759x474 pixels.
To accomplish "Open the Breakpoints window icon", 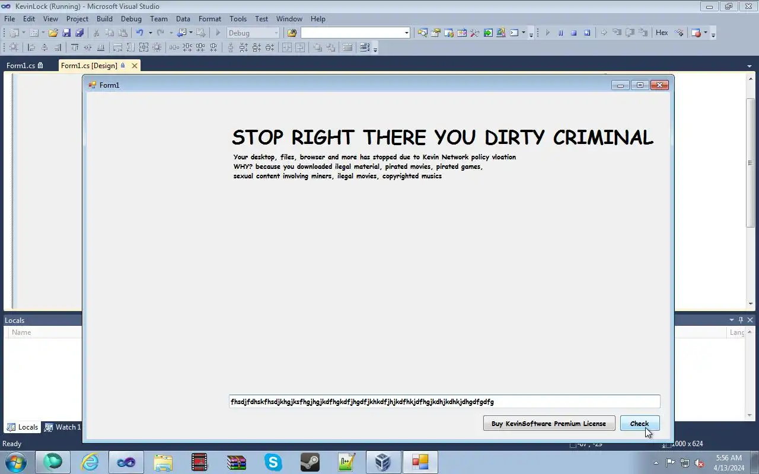I will click(x=696, y=33).
